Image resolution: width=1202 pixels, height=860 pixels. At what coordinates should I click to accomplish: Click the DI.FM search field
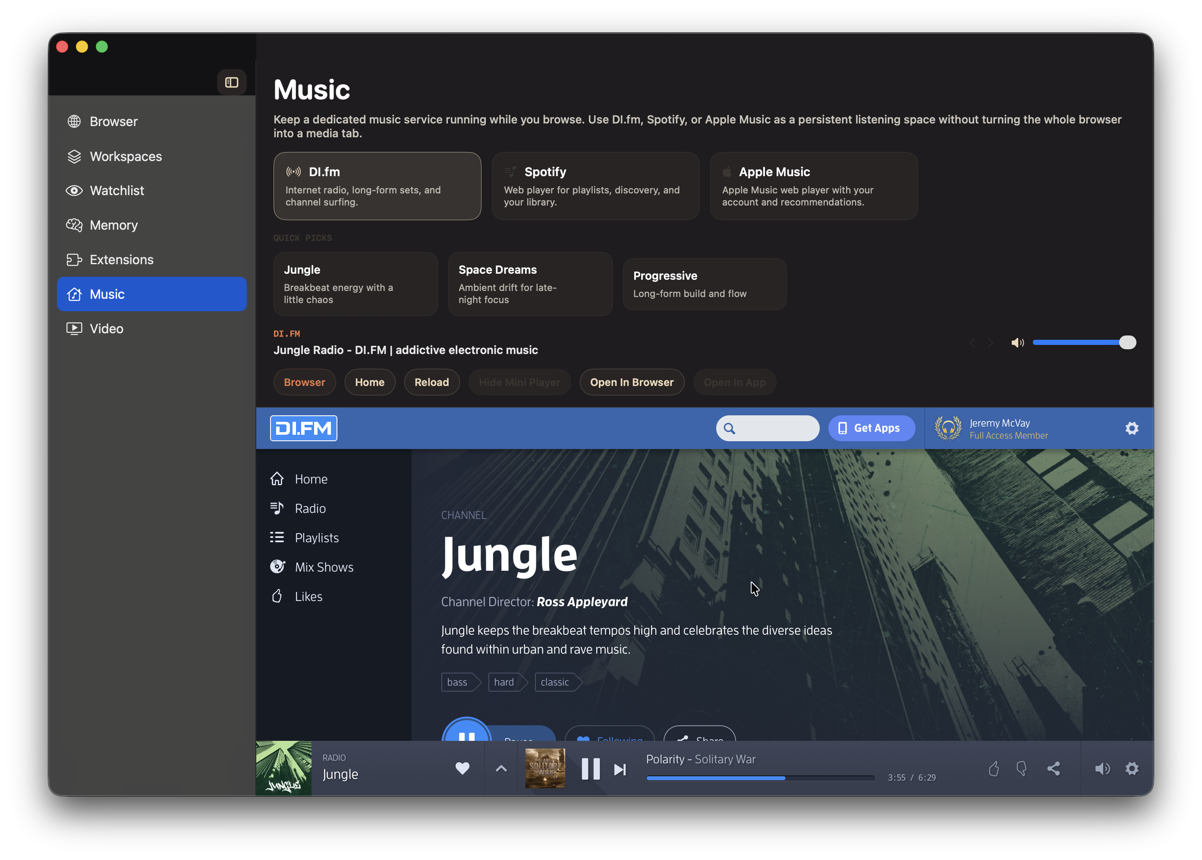coord(768,428)
